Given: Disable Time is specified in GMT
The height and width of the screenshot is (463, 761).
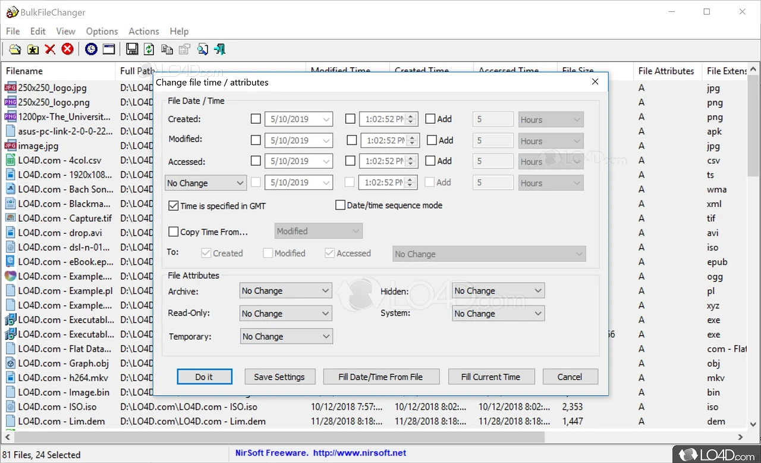Looking at the screenshot, I should pos(174,206).
